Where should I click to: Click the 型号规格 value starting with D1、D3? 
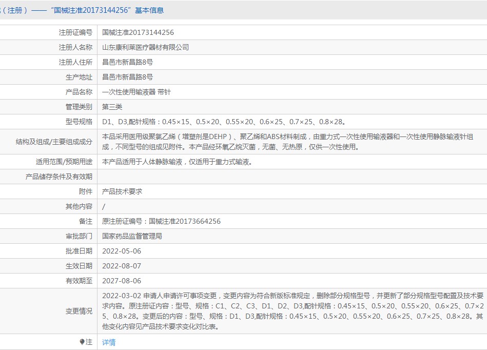click(224, 122)
